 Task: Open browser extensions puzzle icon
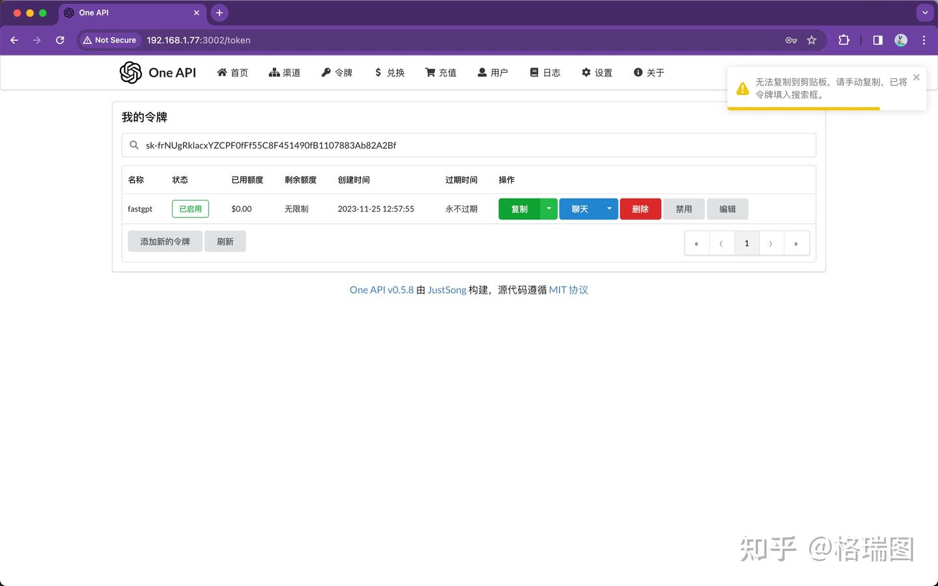click(x=844, y=40)
